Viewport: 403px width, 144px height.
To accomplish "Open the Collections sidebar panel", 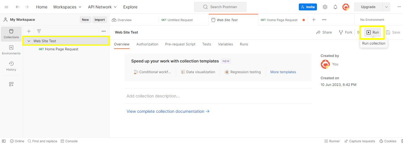I will click(x=11, y=34).
